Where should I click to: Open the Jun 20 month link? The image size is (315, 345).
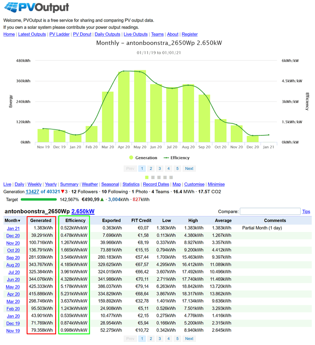point(13,279)
